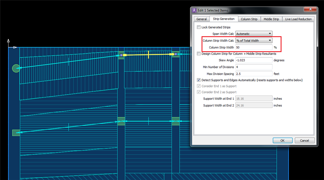Select the blue node at yellow span's left end

click(121, 55)
